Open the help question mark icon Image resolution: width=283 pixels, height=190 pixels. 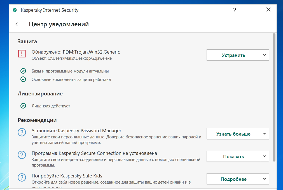tap(235, 10)
